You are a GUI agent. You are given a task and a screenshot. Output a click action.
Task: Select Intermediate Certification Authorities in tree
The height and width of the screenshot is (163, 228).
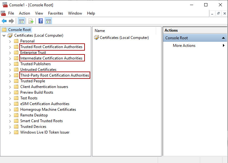coord(51,58)
